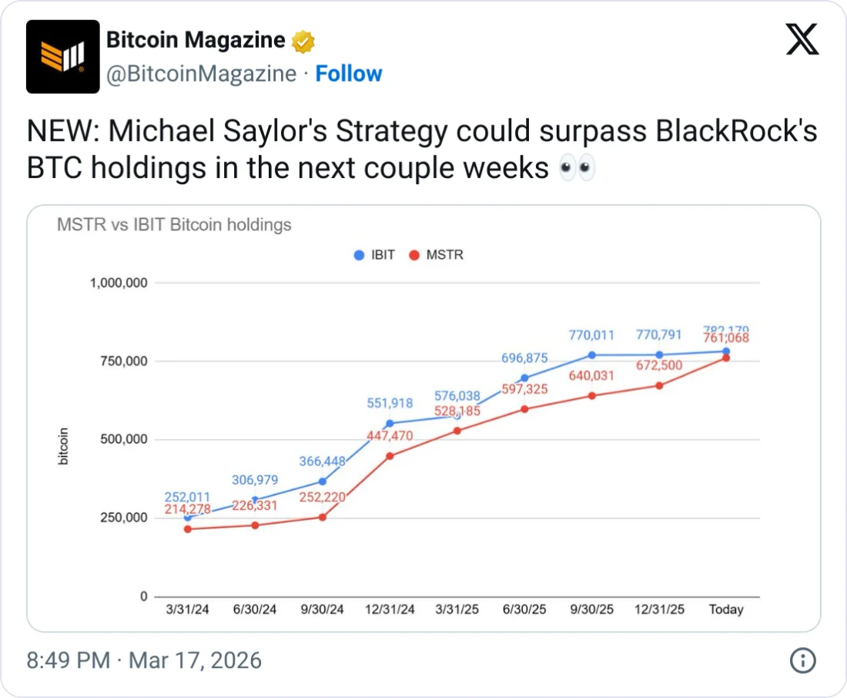Image resolution: width=847 pixels, height=698 pixels.
Task: Click the IBIT point at 12/31/24
Action: coord(390,423)
